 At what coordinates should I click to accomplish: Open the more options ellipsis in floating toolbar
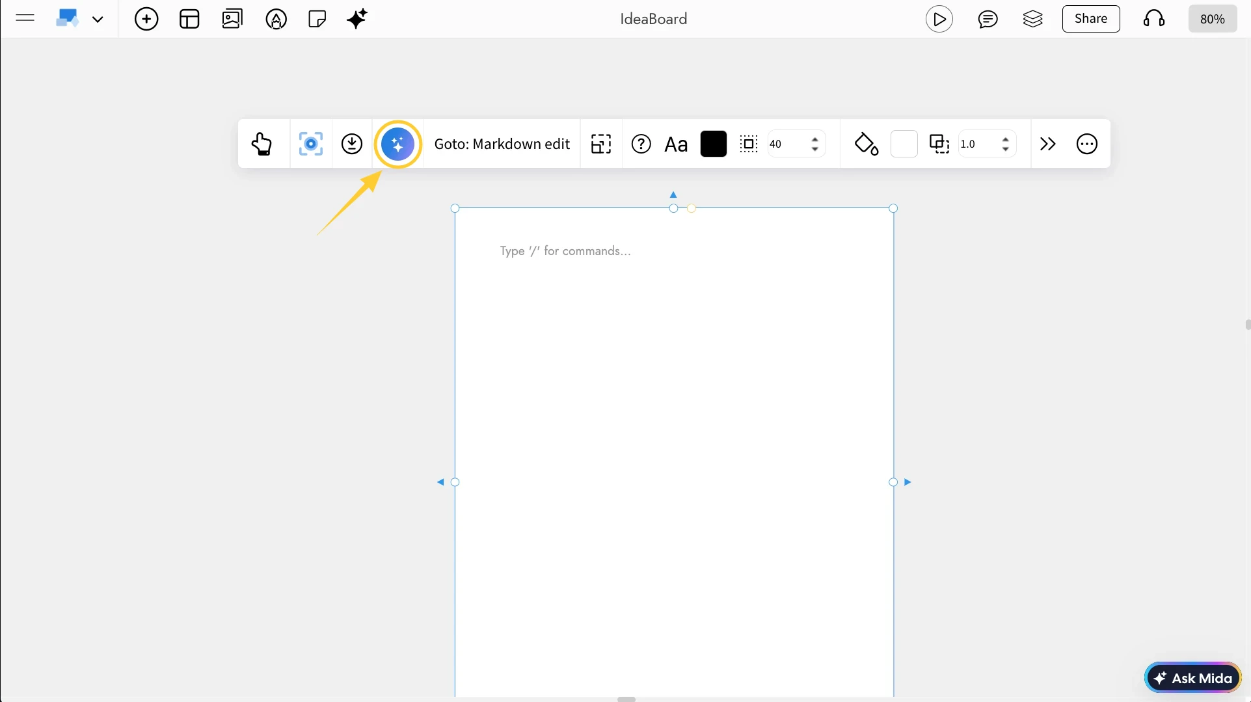(x=1086, y=144)
